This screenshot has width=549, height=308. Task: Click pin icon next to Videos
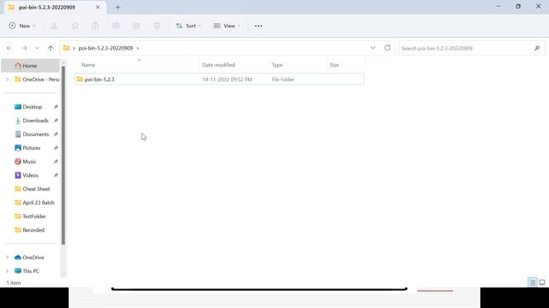[56, 175]
